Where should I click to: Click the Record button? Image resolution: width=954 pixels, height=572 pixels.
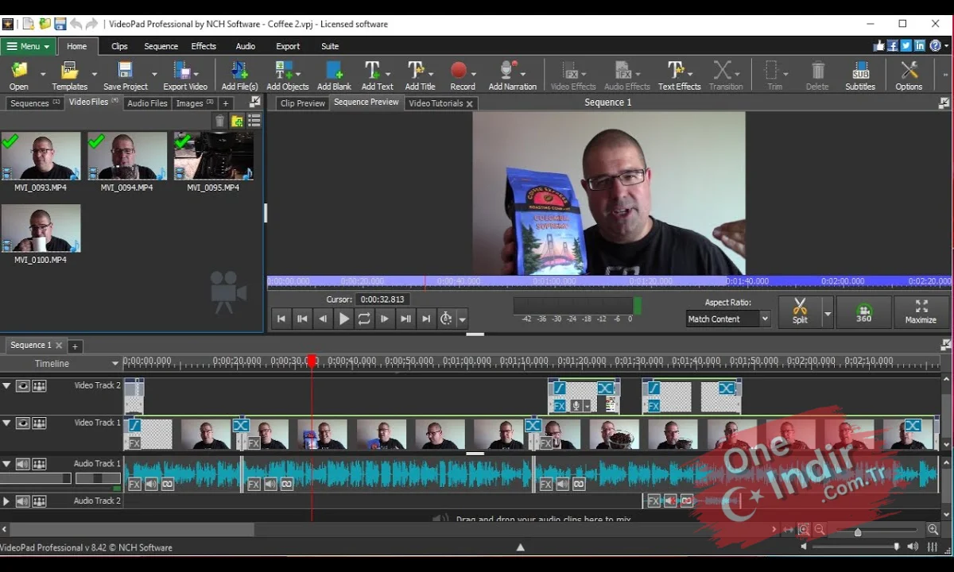[x=462, y=76]
